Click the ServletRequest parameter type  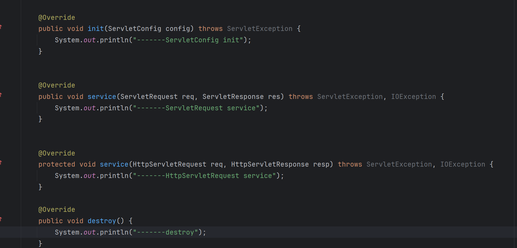click(149, 97)
